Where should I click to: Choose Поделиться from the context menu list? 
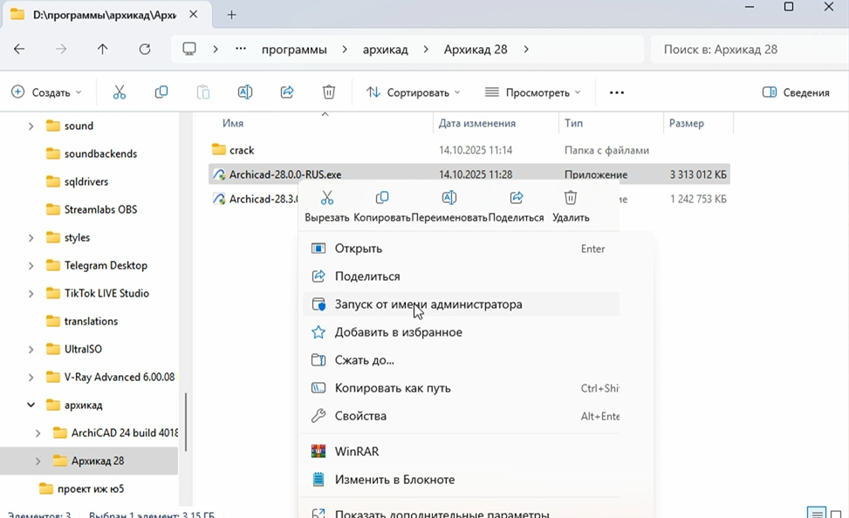click(x=461, y=276)
